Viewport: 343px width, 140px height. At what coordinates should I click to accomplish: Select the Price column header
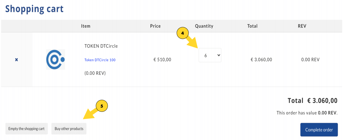click(x=155, y=26)
